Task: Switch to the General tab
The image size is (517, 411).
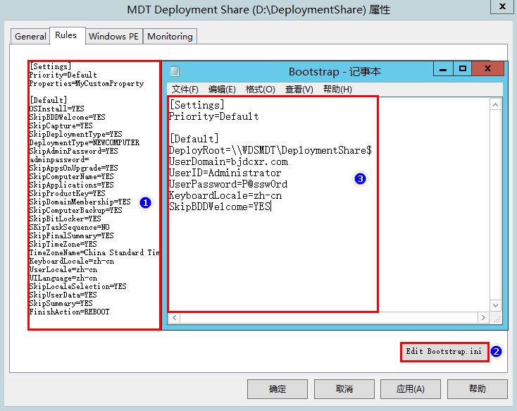Action: point(30,37)
